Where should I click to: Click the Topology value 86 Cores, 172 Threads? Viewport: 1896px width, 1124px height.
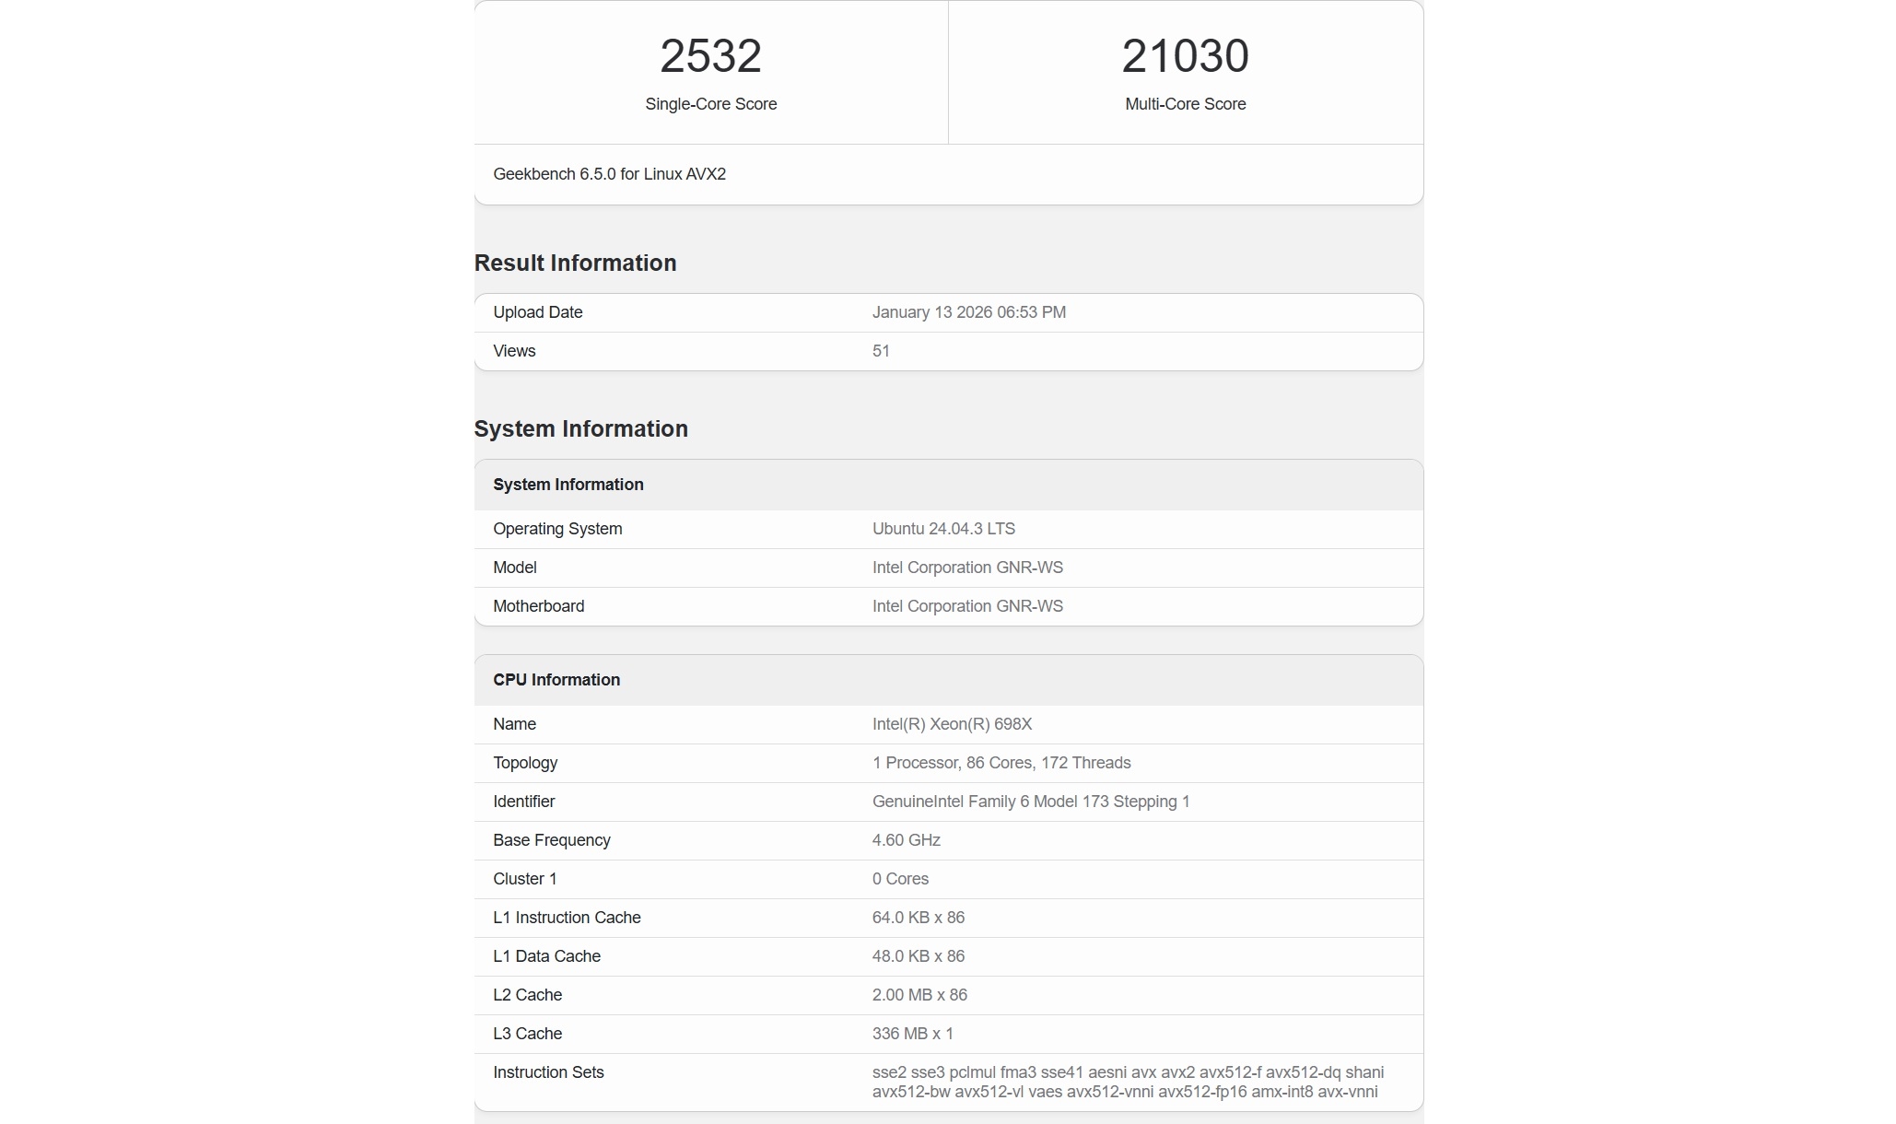(x=1001, y=763)
